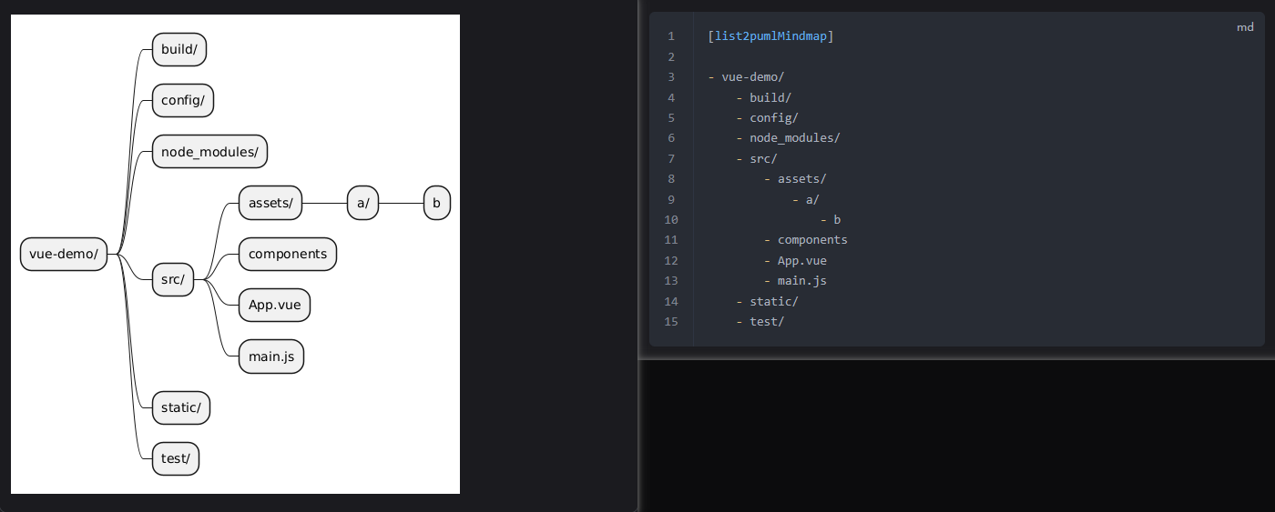Image resolution: width=1275 pixels, height=512 pixels.
Task: Place cursor on node_modules/ code line
Action: point(794,138)
